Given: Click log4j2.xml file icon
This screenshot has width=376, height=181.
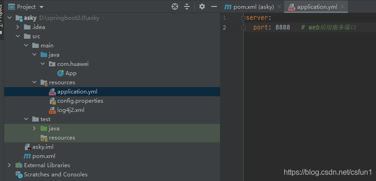Looking at the screenshot, I should tap(52, 110).
